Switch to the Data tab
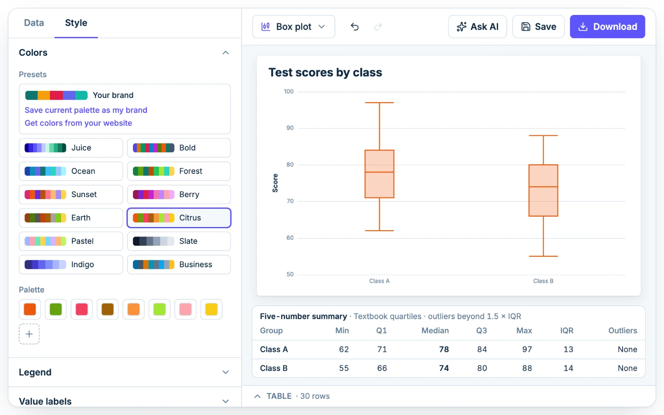The image size is (664, 415). 34,23
